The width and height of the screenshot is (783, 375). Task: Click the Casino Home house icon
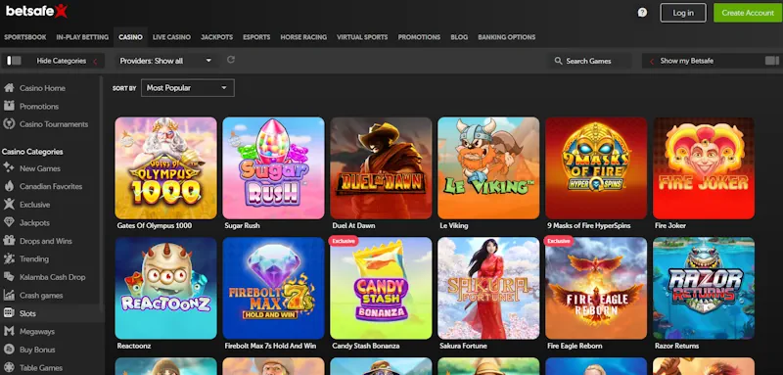click(x=9, y=88)
